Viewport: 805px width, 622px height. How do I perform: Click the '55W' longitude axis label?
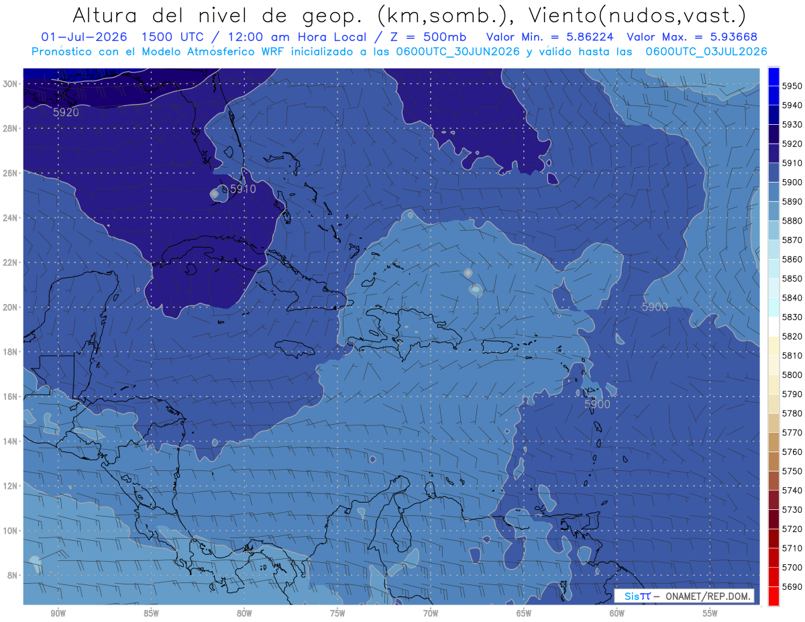710,614
